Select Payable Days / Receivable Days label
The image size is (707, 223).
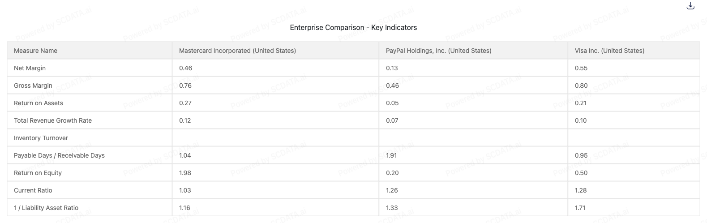tap(59, 155)
